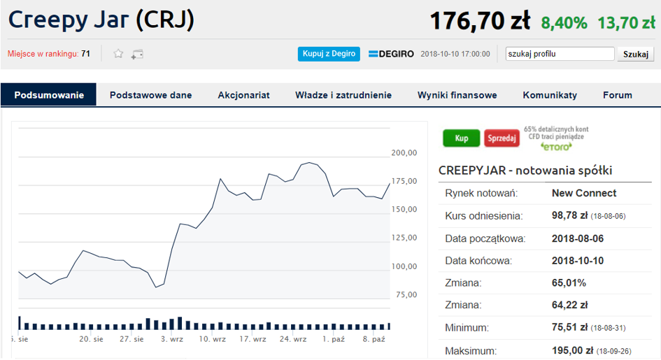Click the maximum value 195,00 zł
661x360 pixels.
click(572, 350)
